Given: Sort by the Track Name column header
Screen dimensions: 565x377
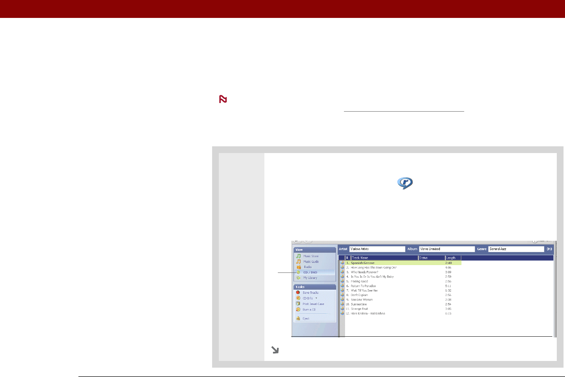Looking at the screenshot, I should pos(384,258).
